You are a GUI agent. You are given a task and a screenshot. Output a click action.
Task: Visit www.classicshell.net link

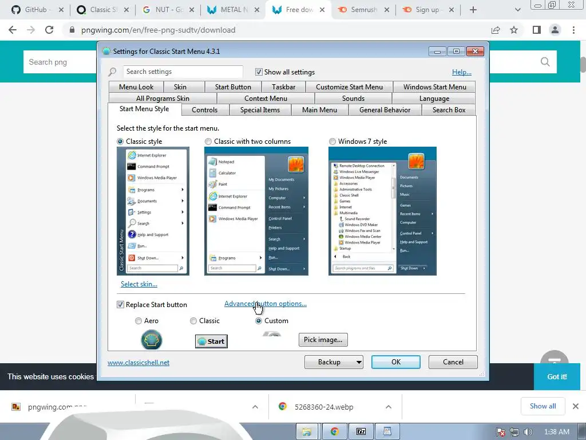(138, 363)
